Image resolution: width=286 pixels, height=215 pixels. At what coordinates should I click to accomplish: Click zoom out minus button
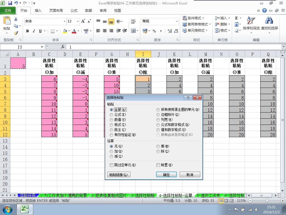tap(251, 201)
